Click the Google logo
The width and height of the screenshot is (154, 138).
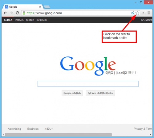(88, 66)
